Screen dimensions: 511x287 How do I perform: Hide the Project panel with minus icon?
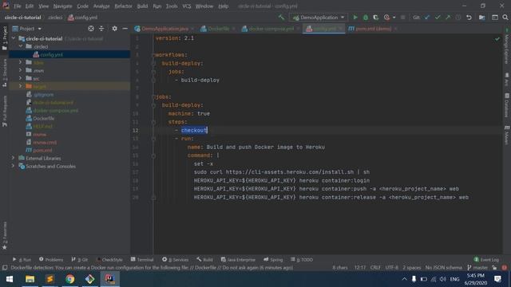(x=125, y=29)
